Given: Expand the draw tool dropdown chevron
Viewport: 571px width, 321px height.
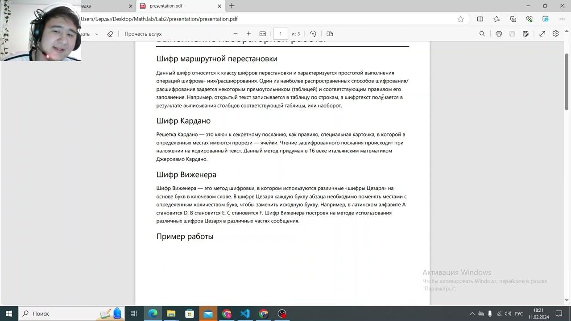Looking at the screenshot, I should pos(96,34).
